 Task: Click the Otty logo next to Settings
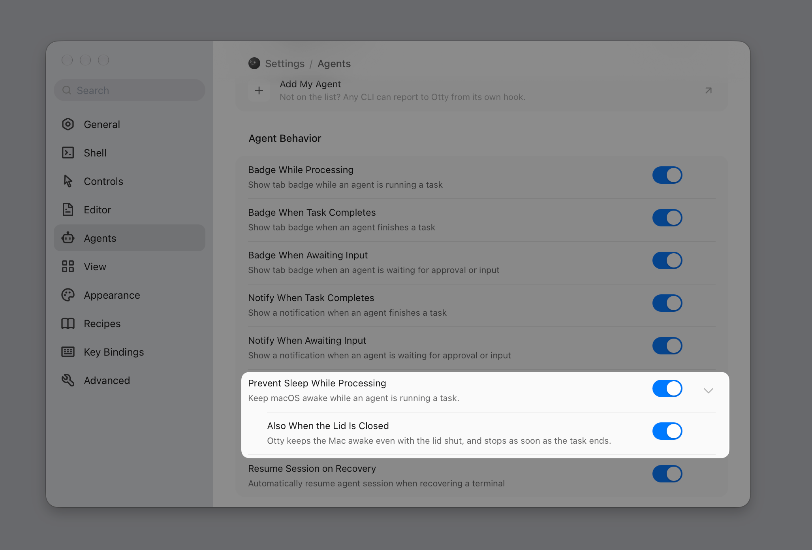tap(254, 63)
